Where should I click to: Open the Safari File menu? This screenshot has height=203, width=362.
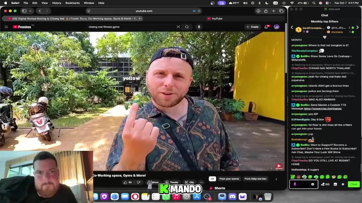(26, 3)
